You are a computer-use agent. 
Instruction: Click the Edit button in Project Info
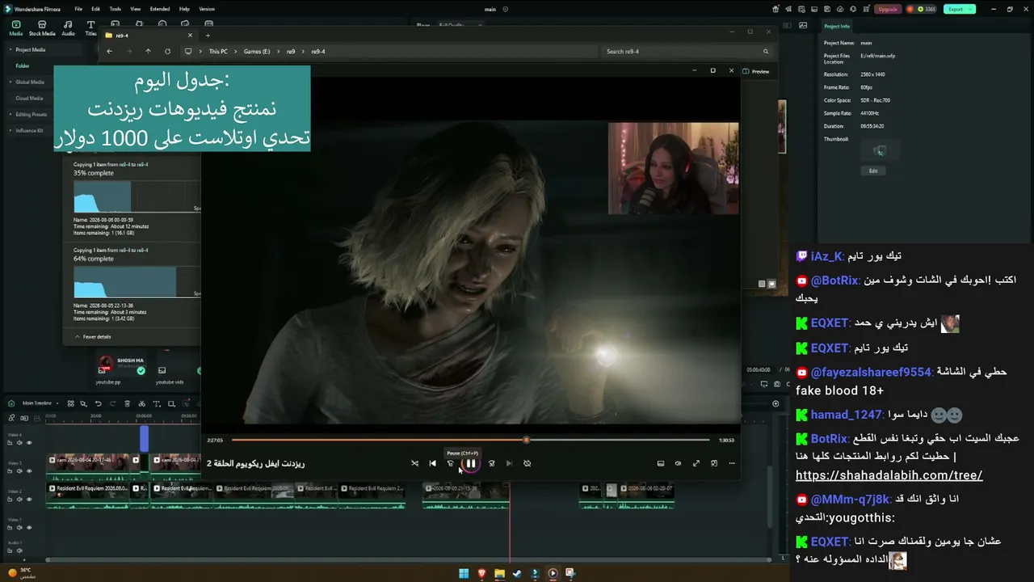[873, 171]
